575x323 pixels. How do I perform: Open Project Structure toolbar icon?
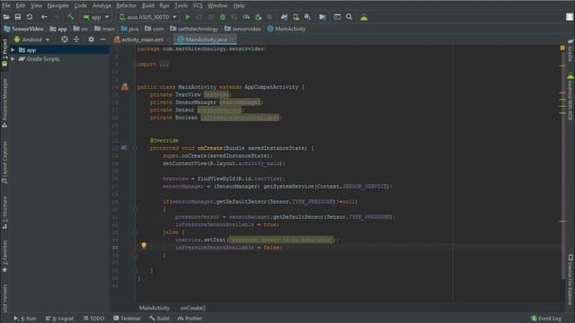pyautogui.click(x=323, y=17)
